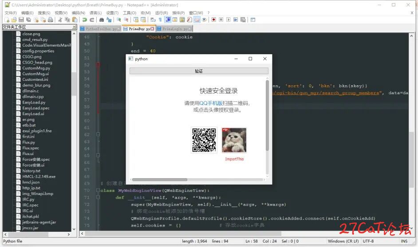This screenshot has width=418, height=247.
Task: Click the Save All toolbar icon
Action: pyautogui.click(x=28, y=20)
